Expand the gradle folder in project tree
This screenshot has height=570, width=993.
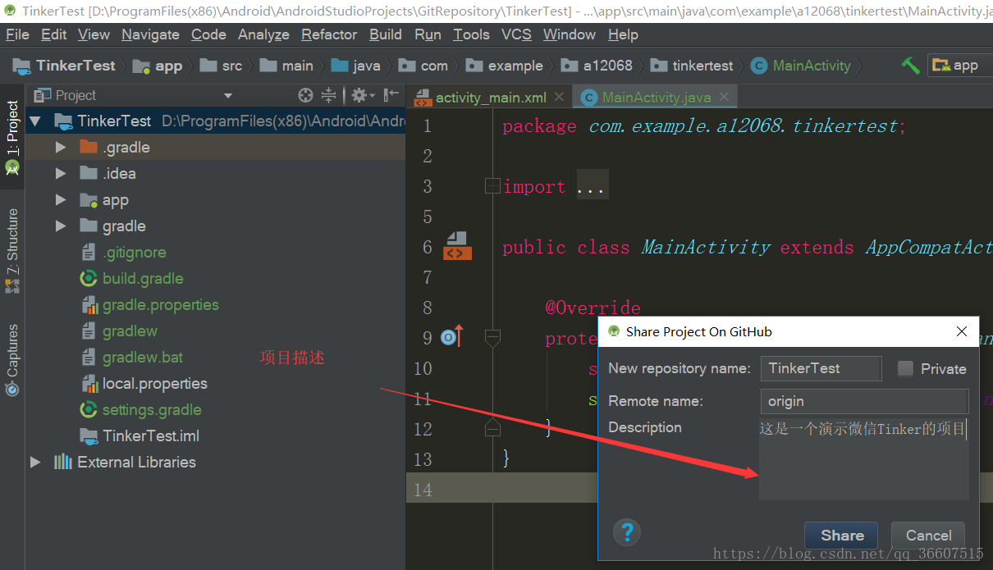60,226
